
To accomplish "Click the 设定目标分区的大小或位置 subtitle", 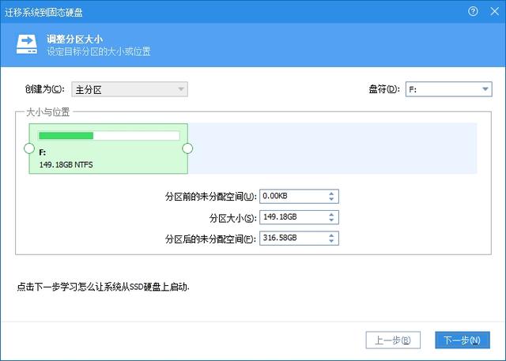I will (99, 51).
